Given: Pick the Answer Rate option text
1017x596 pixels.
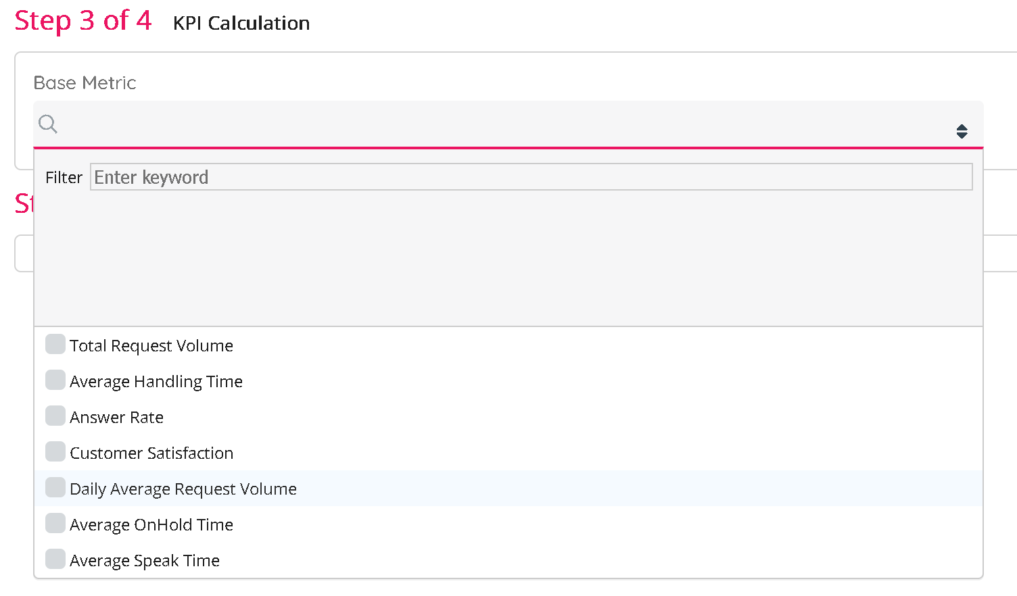Looking at the screenshot, I should pos(116,418).
